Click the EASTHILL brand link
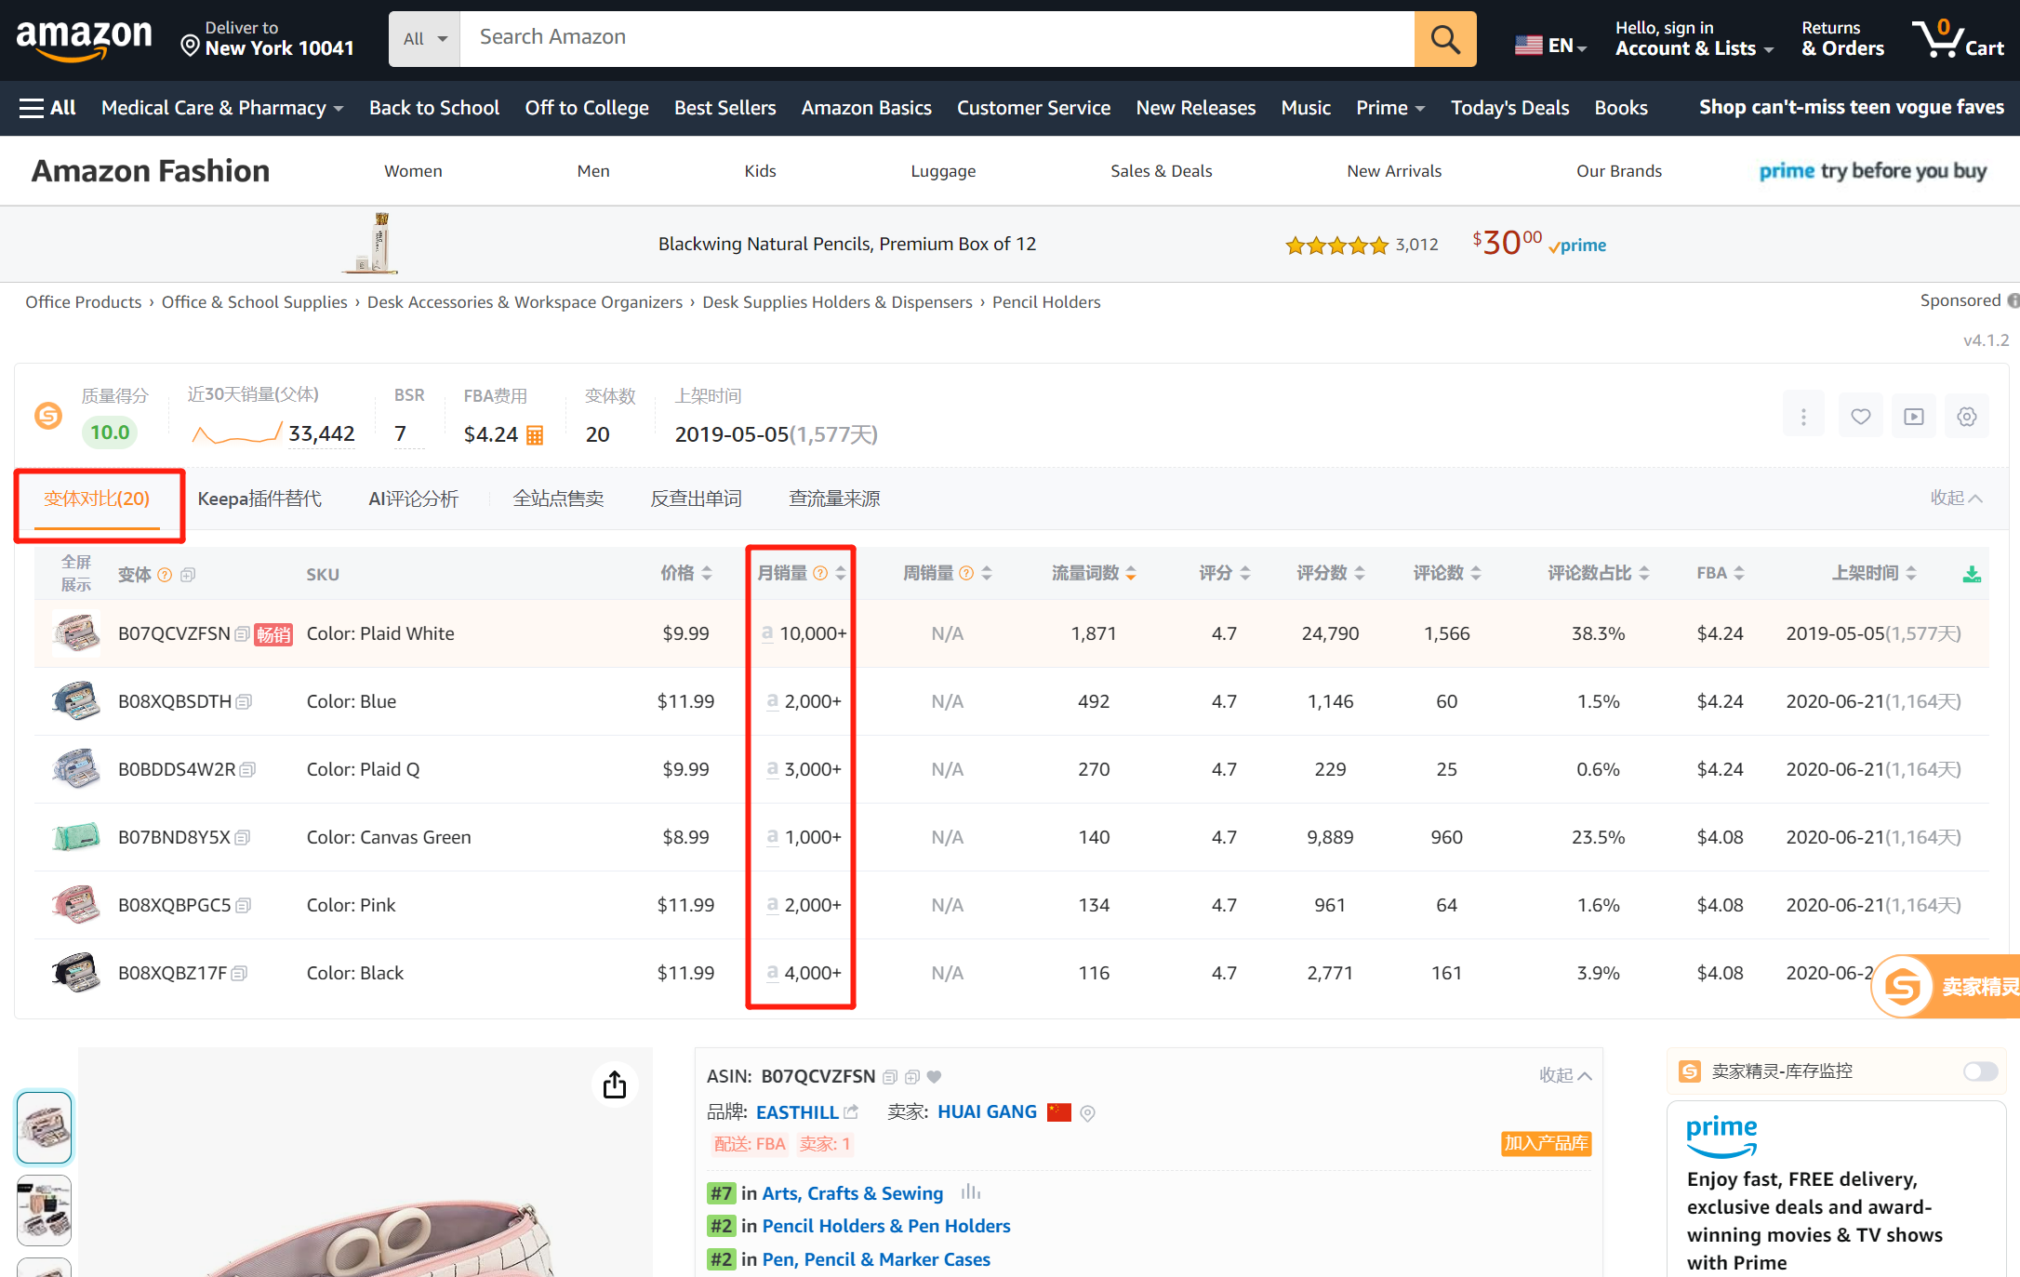2020x1277 pixels. pyautogui.click(x=797, y=1112)
